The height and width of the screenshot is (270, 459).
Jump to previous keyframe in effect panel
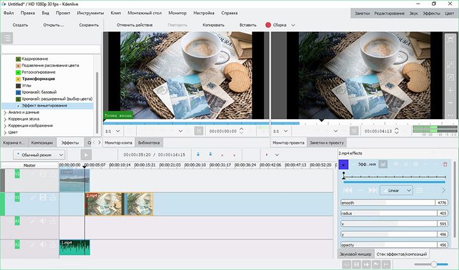[x=347, y=190]
